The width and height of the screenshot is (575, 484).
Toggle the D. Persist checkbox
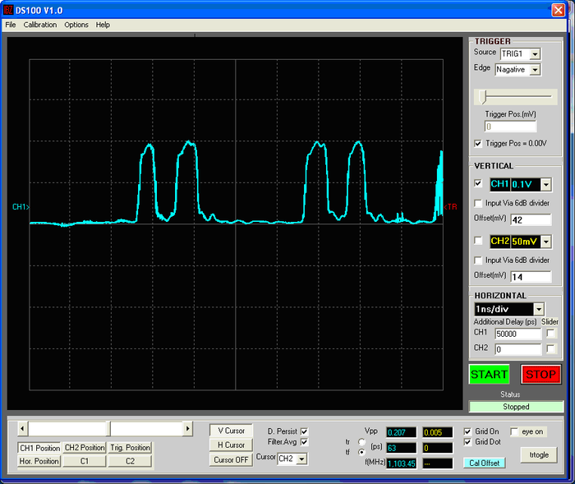304,431
